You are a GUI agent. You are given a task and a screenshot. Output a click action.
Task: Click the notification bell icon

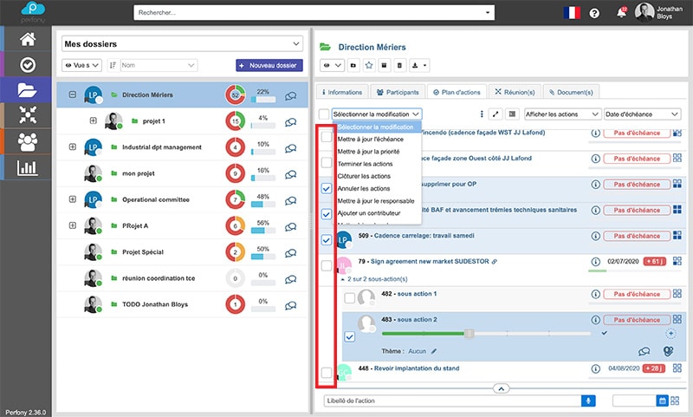(620, 13)
